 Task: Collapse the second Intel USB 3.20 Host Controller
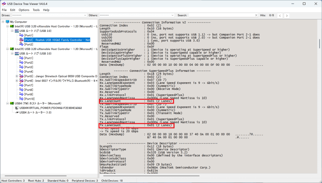[8, 49]
